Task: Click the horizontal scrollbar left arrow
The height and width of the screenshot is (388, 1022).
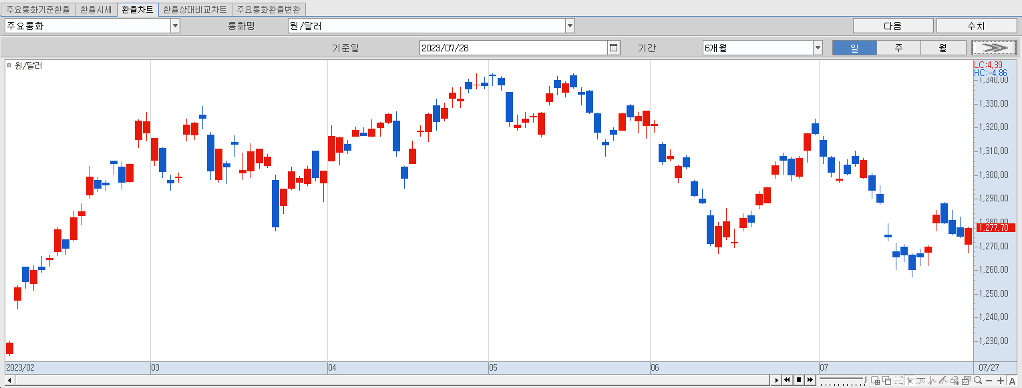Action: click(9, 380)
